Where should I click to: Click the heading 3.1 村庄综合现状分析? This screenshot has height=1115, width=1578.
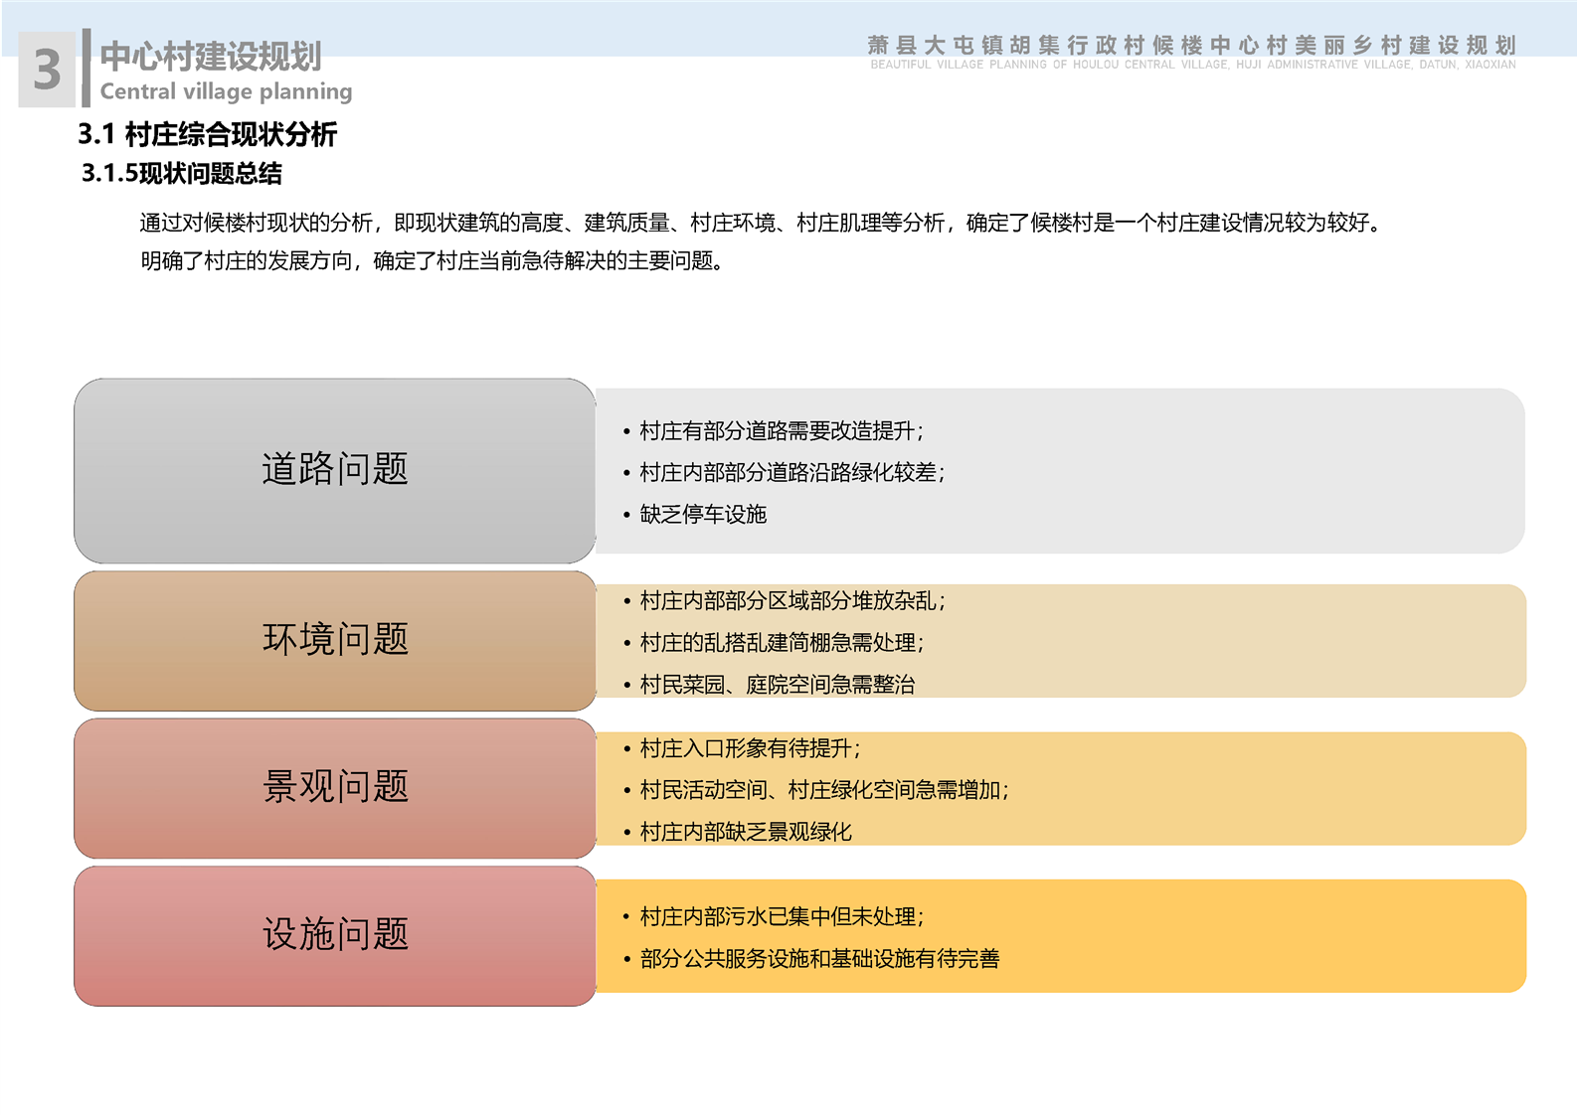207,134
